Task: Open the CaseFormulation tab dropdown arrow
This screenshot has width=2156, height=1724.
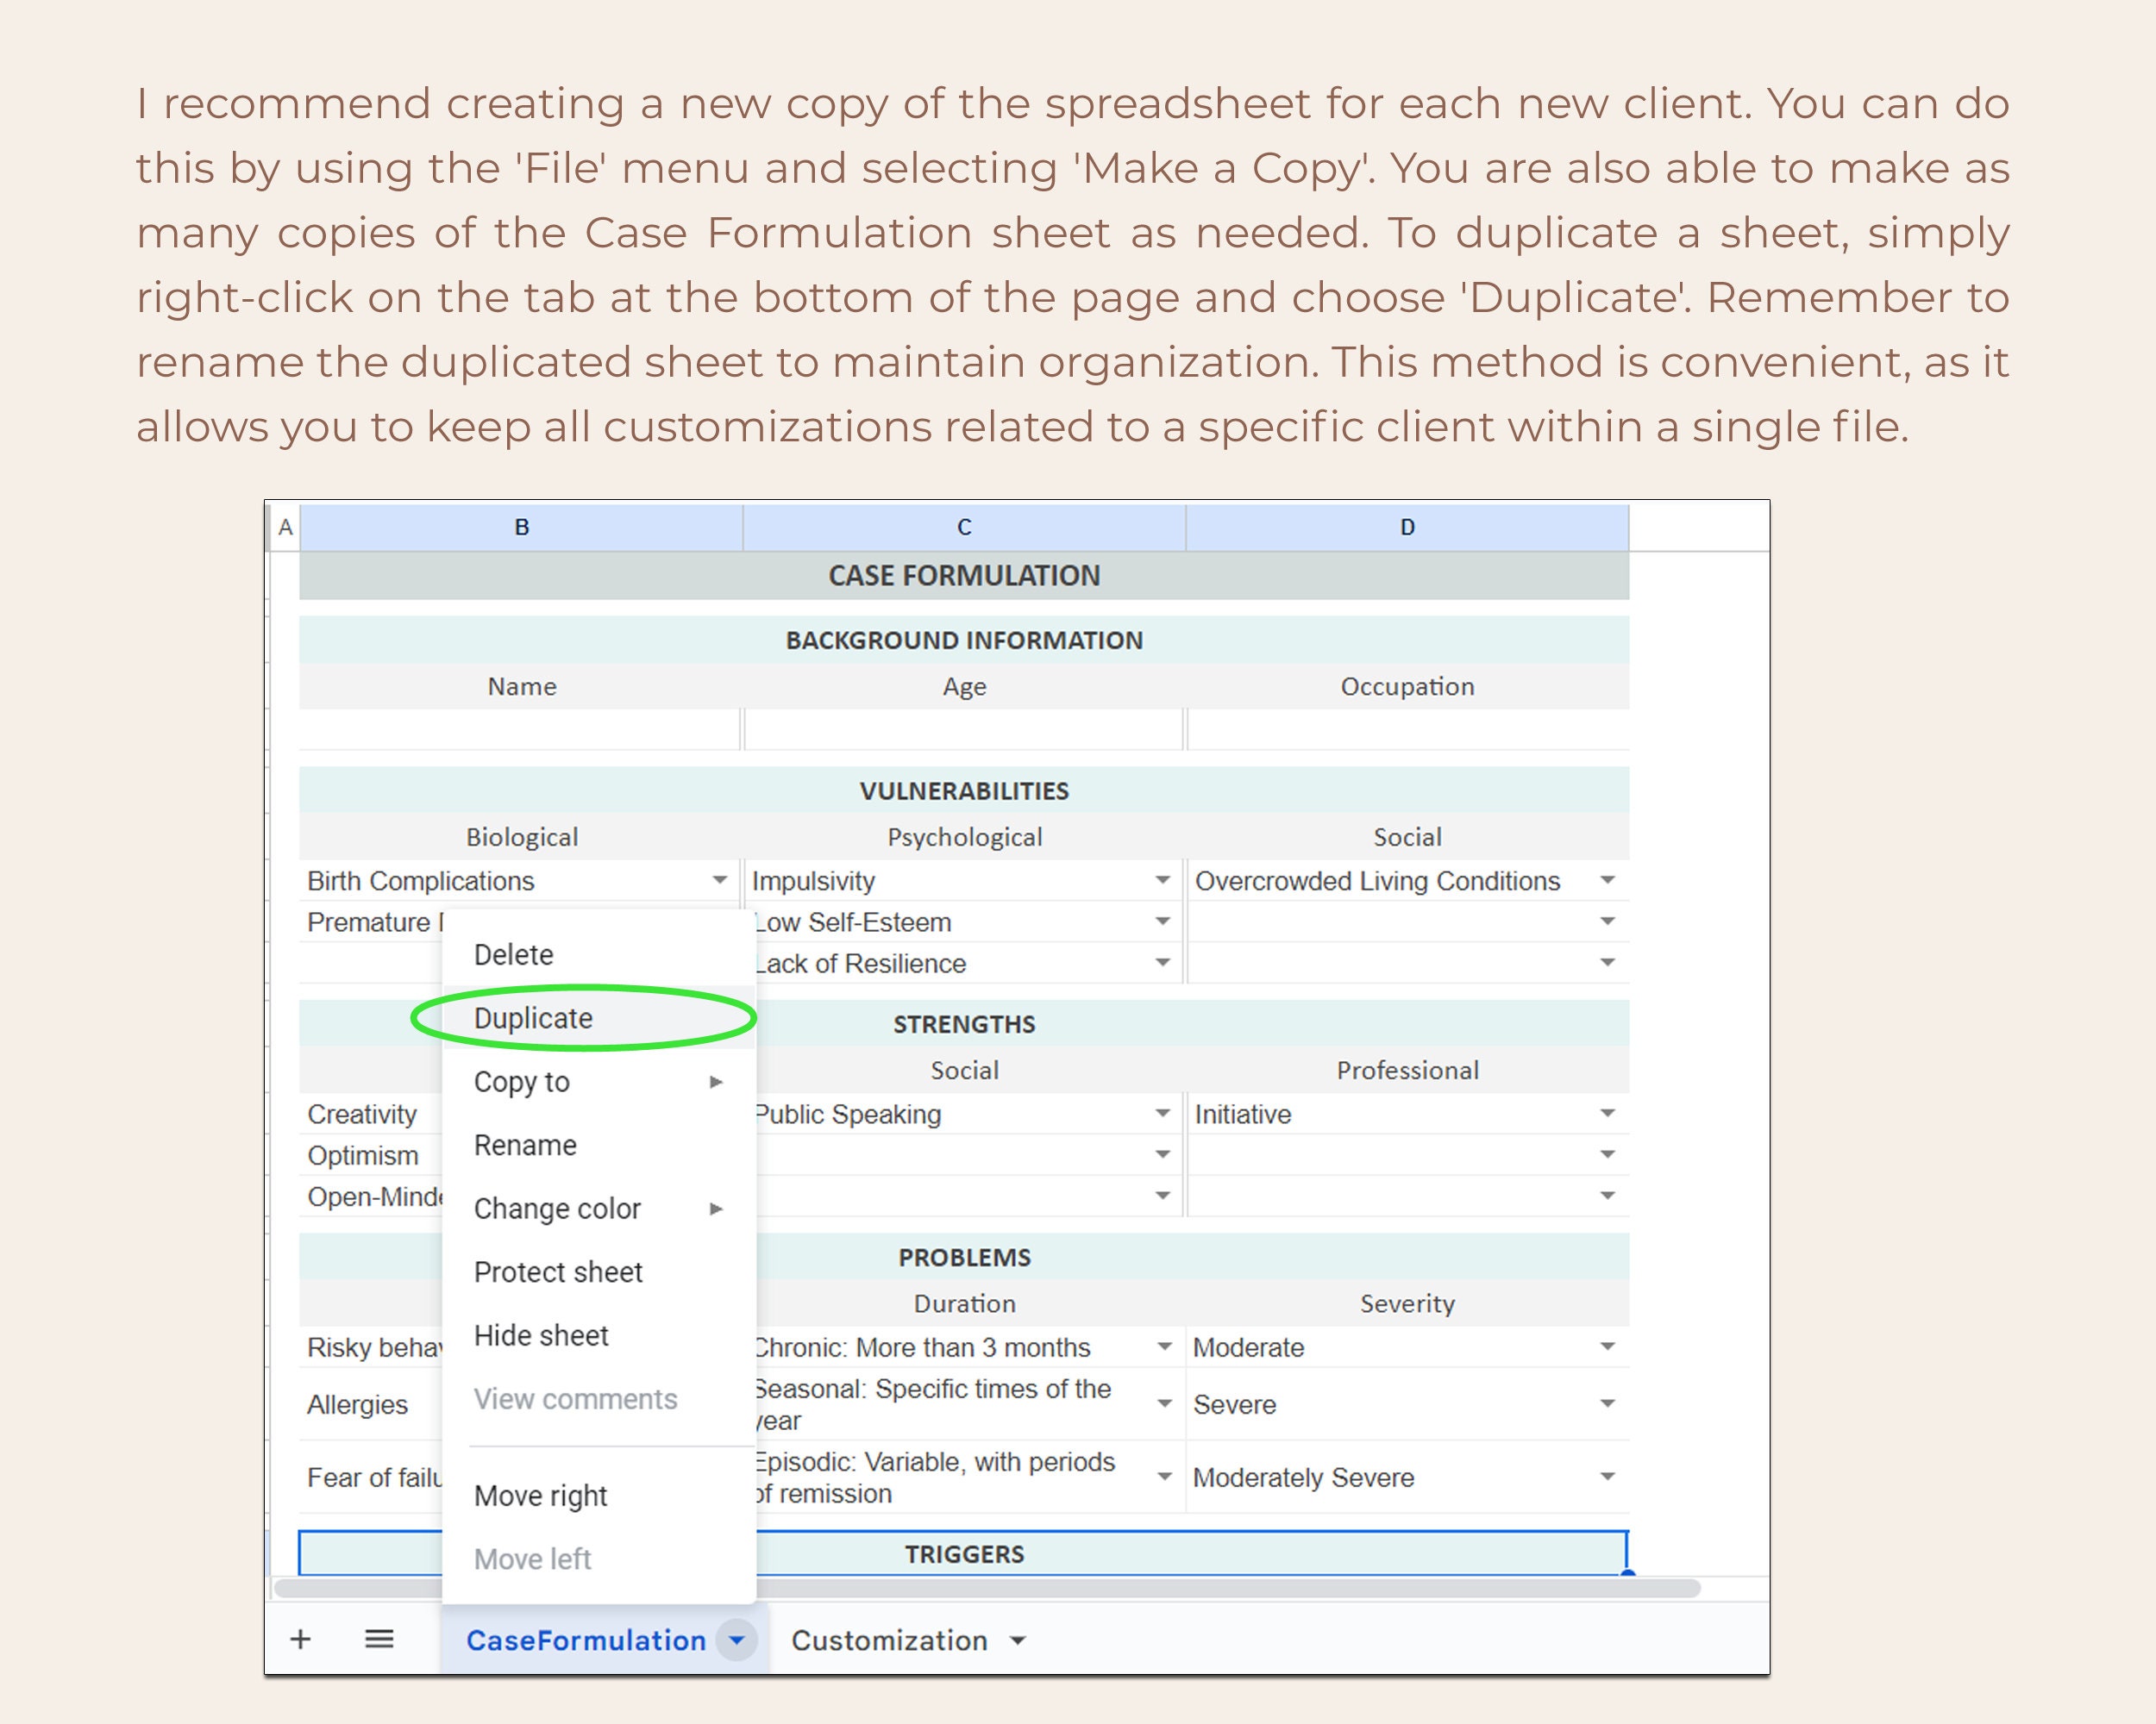Action: coord(737,1640)
